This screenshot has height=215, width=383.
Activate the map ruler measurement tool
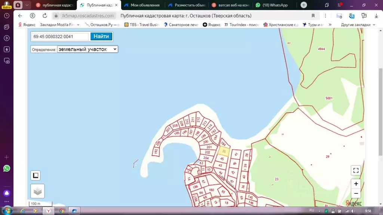click(36, 175)
